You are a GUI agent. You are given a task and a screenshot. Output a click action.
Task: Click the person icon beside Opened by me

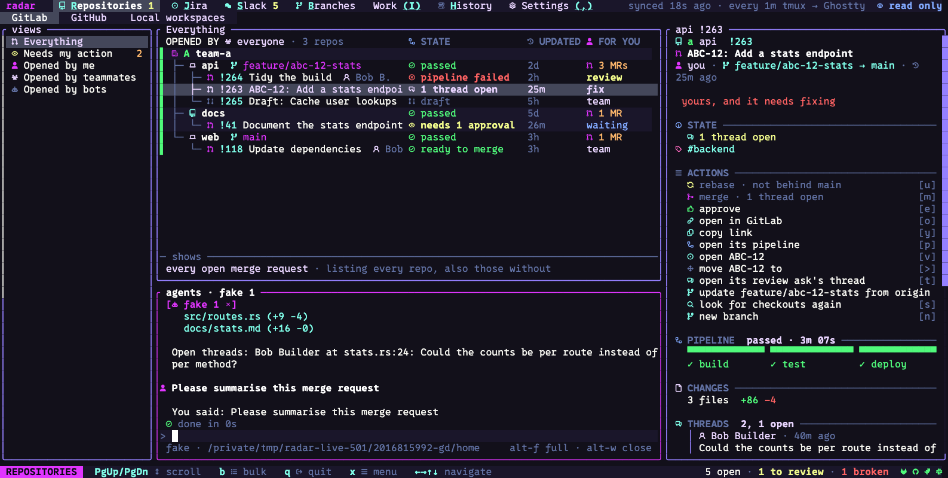pos(14,66)
